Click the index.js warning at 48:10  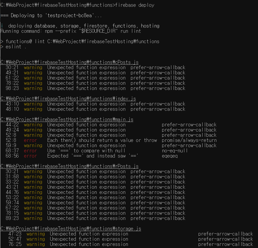click(96, 109)
